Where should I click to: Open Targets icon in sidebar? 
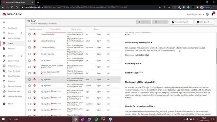point(4,33)
